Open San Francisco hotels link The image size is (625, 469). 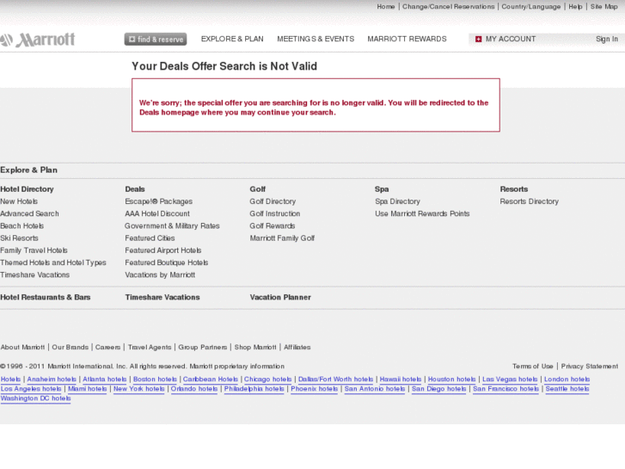(x=506, y=389)
